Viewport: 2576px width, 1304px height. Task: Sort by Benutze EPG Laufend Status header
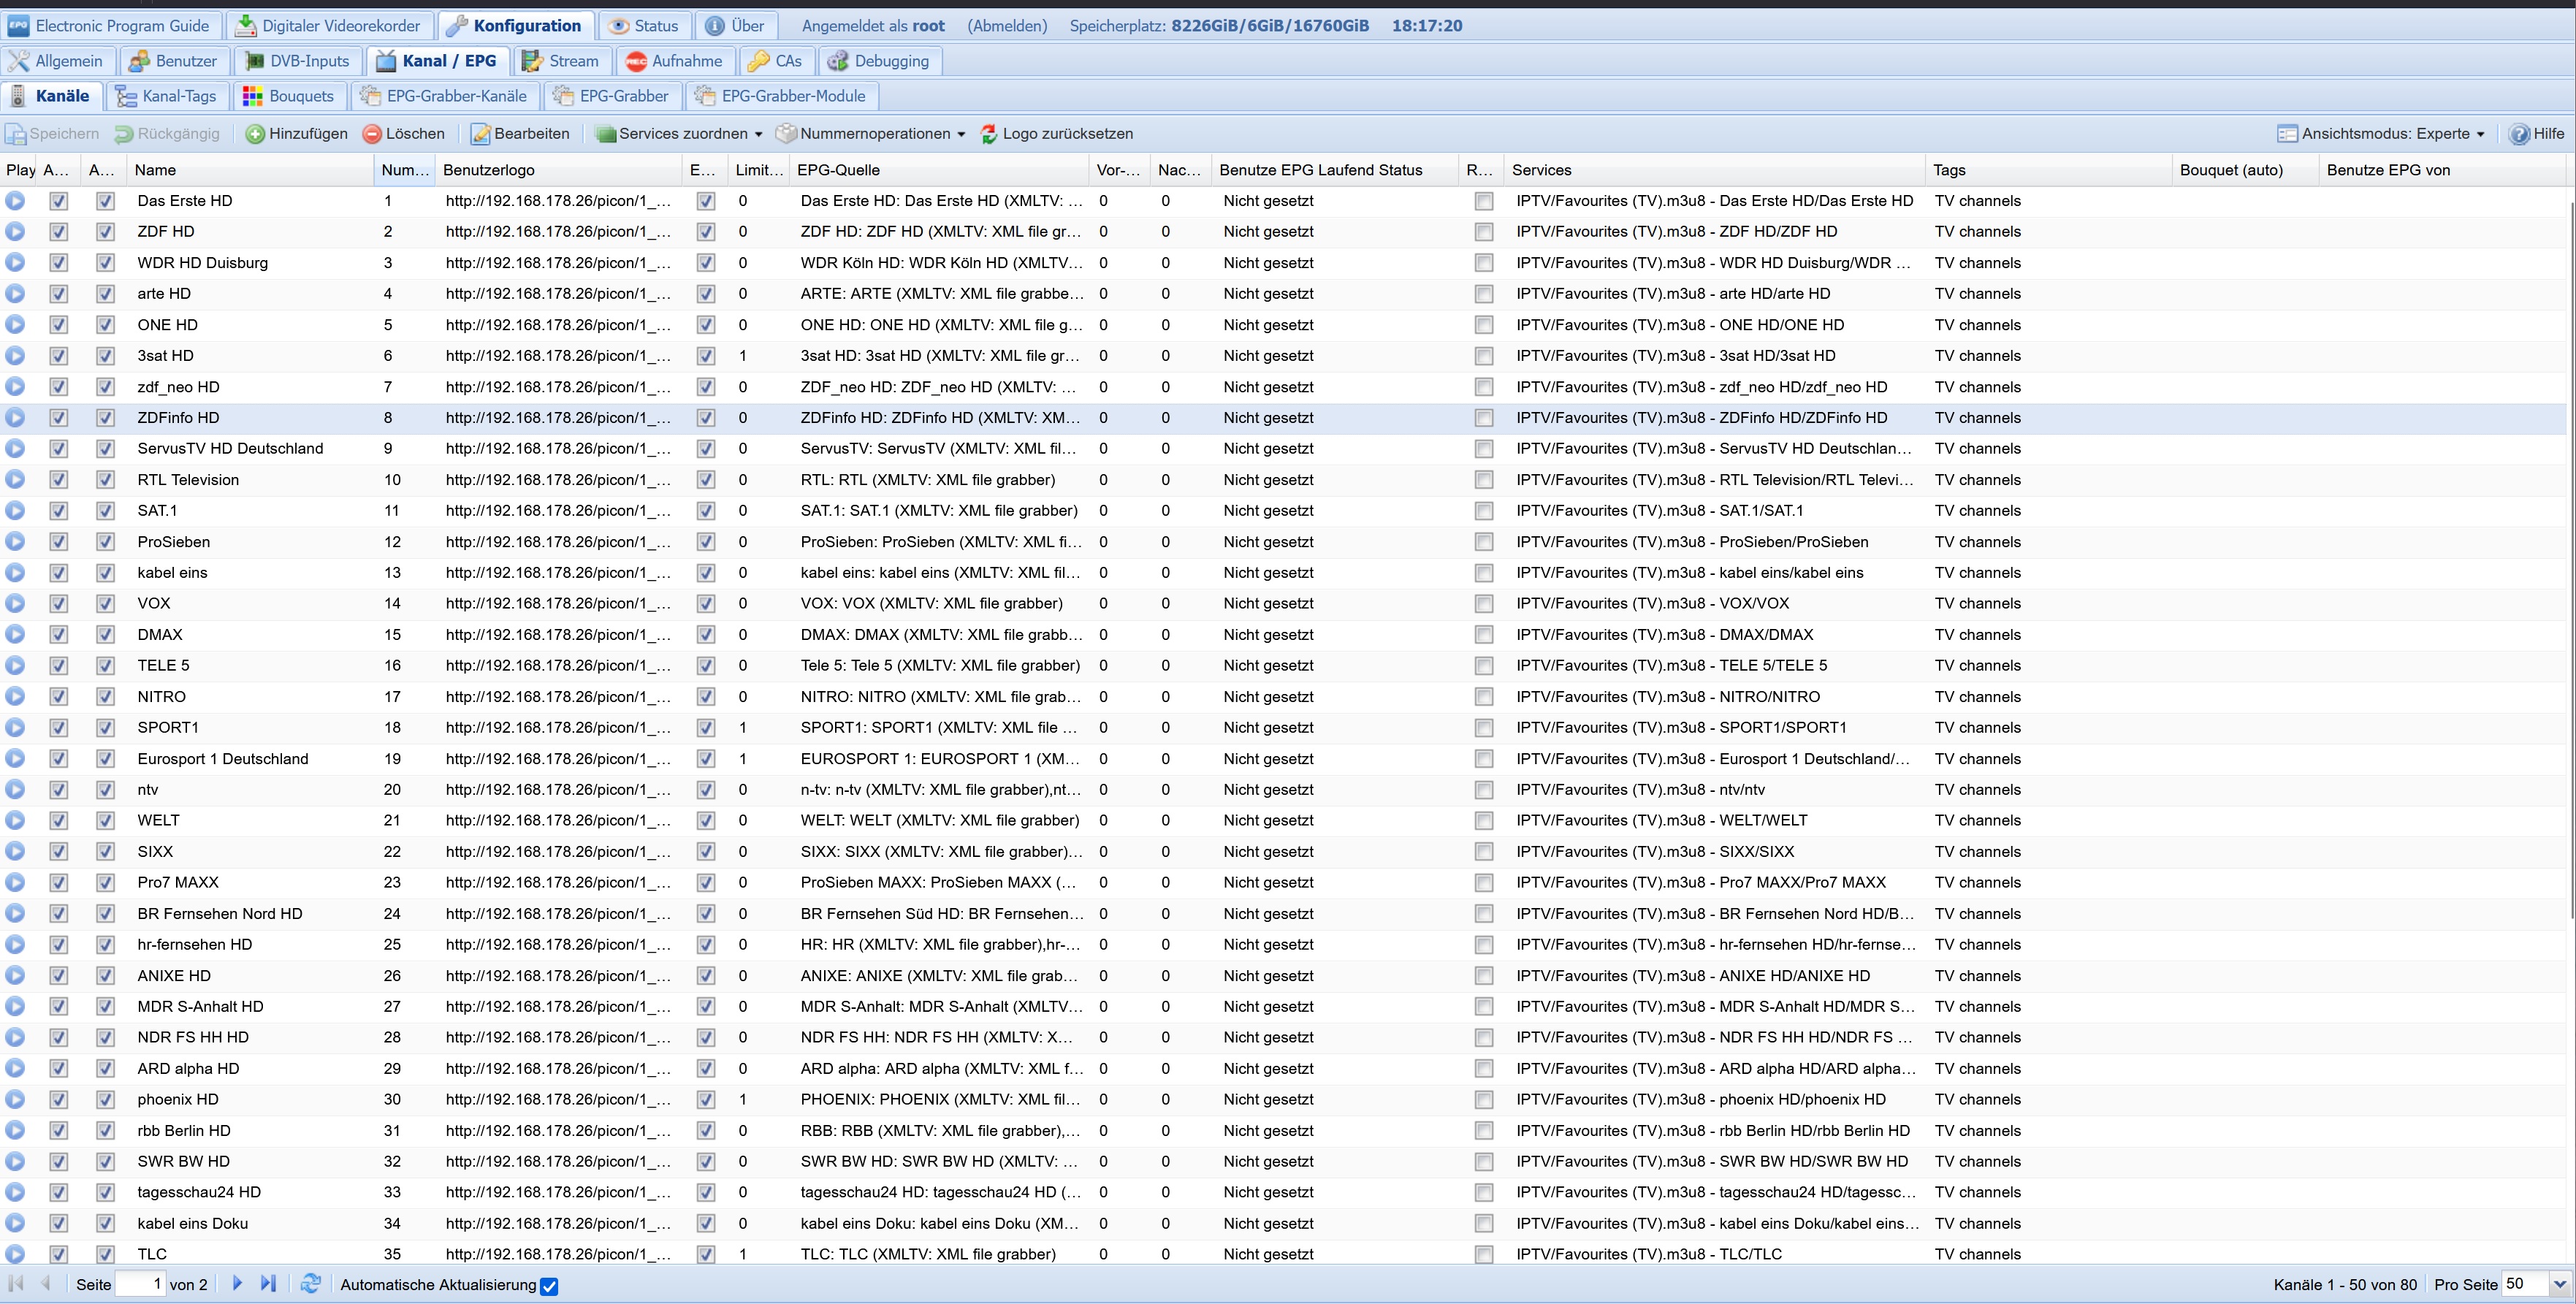(x=1336, y=170)
